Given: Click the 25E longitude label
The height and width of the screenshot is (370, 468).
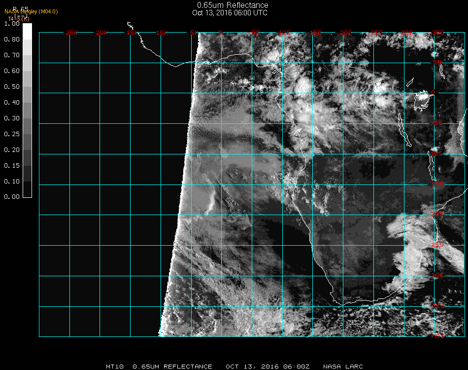Looking at the screenshot, I should click(376, 33).
